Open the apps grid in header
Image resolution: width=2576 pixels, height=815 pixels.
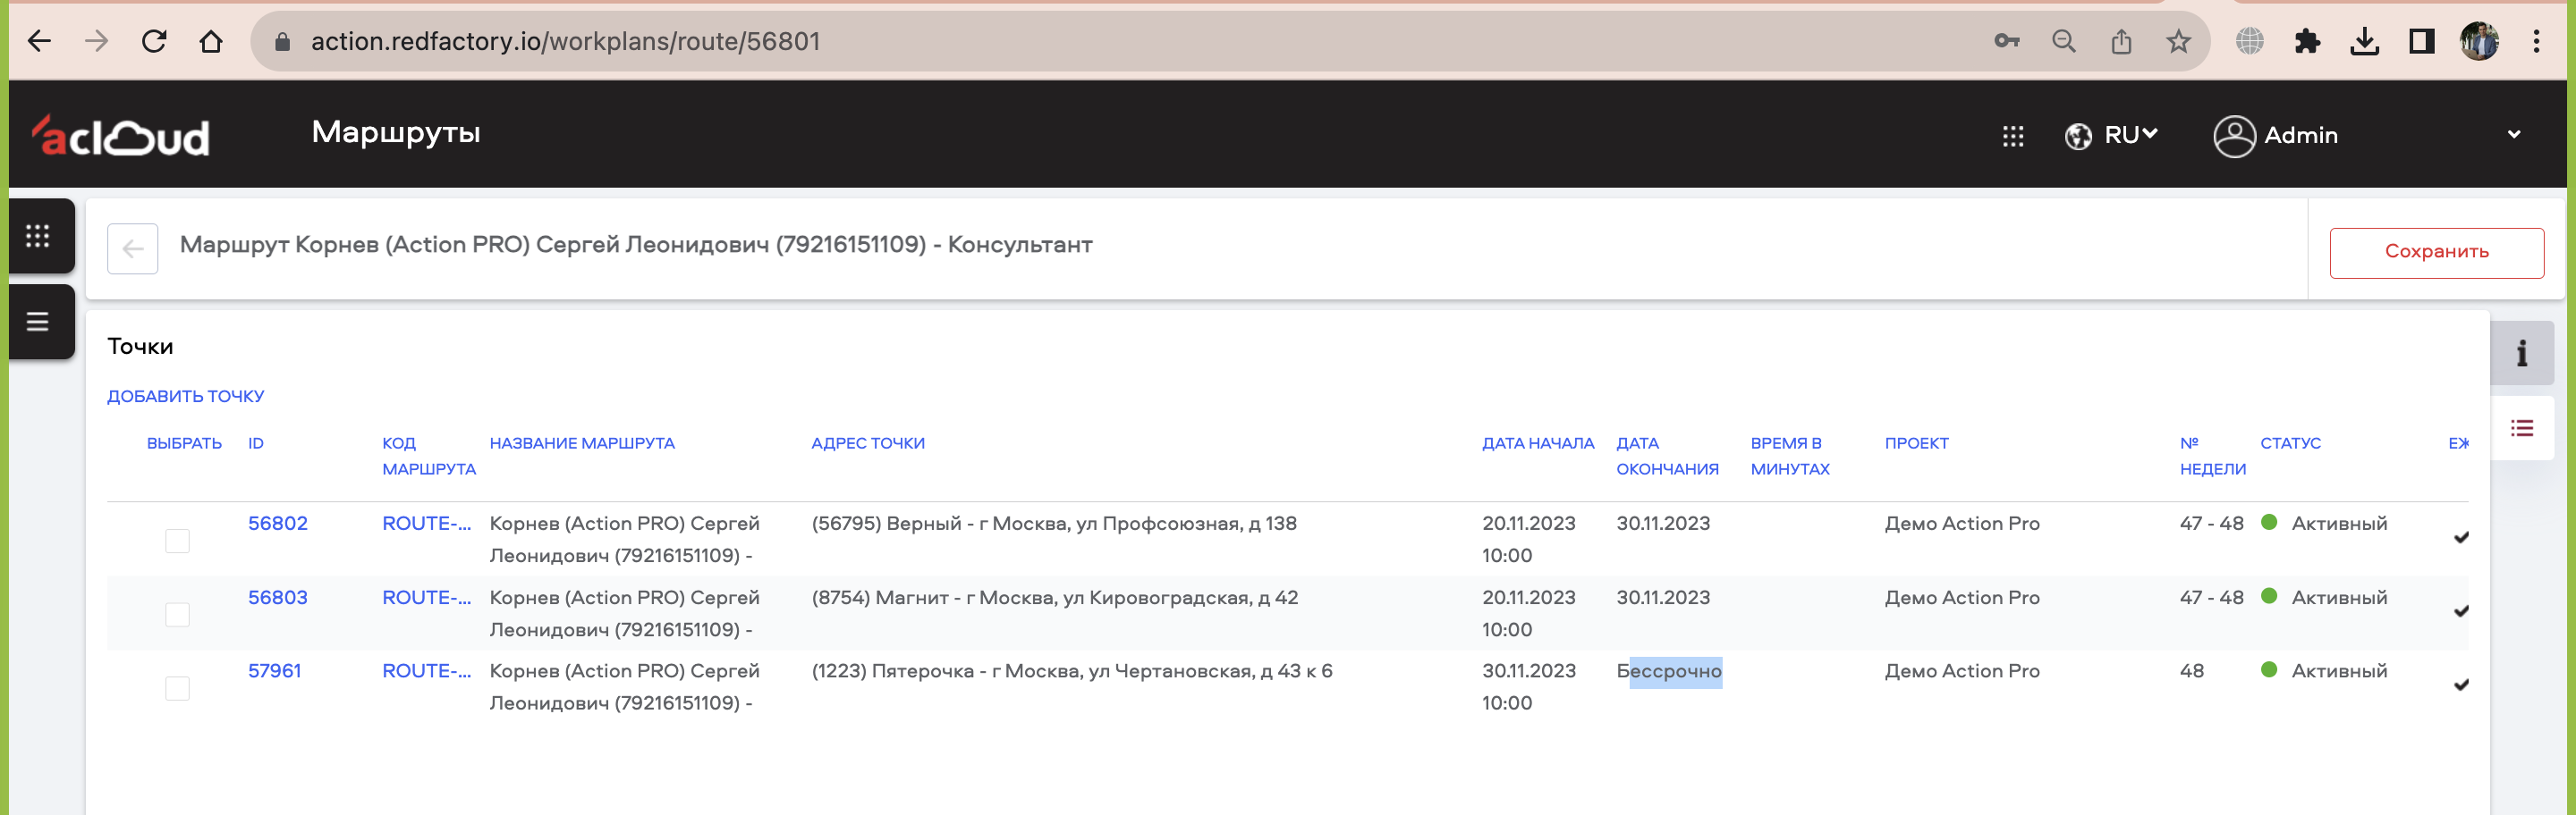[2013, 136]
